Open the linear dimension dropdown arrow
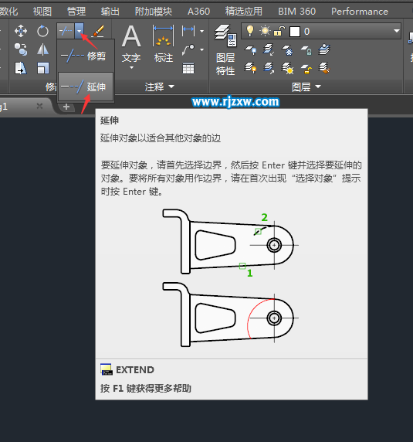Viewport: 413px width, 442px height. coord(202,31)
